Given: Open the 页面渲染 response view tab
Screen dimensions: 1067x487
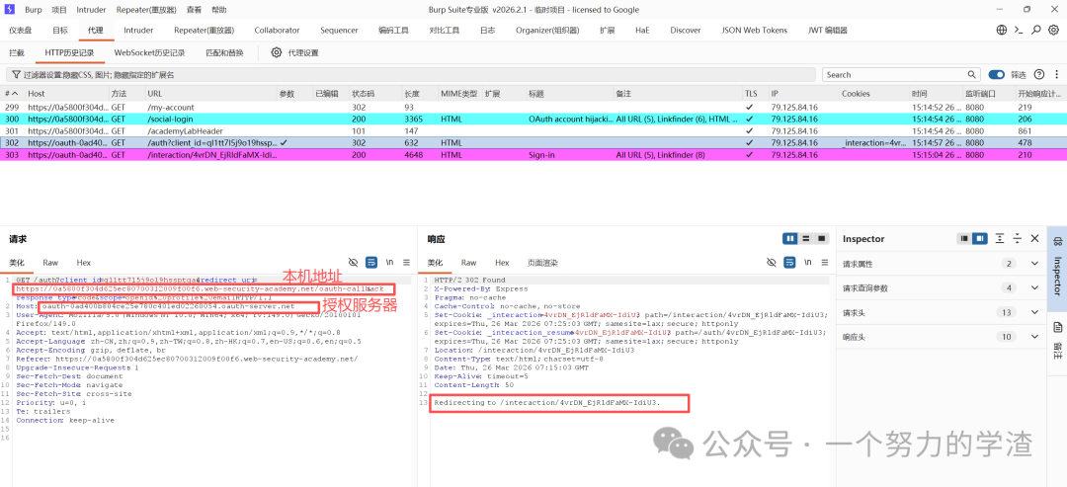Looking at the screenshot, I should [542, 263].
